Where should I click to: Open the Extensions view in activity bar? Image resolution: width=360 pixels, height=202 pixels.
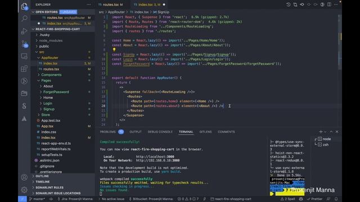tap(24, 68)
